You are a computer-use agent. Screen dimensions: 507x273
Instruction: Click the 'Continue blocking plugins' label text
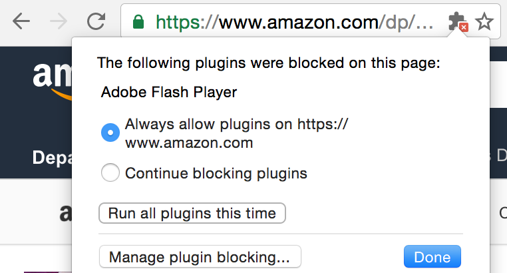click(216, 174)
